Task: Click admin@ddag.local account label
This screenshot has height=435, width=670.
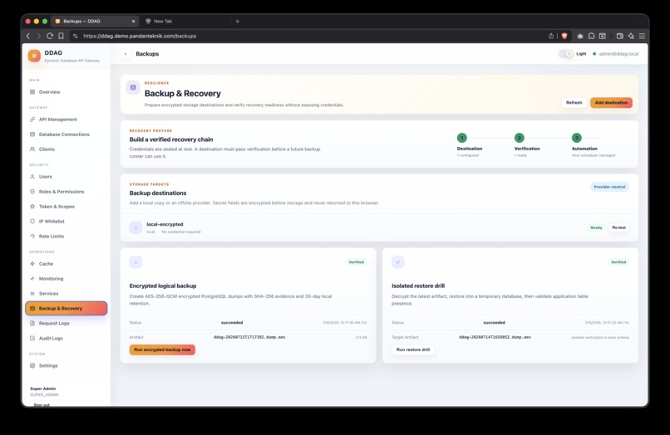Action: point(618,54)
